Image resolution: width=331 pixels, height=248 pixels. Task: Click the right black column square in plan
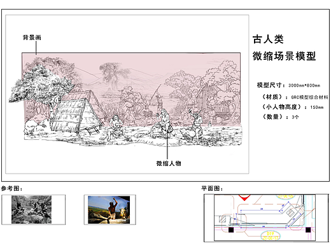point(308,230)
